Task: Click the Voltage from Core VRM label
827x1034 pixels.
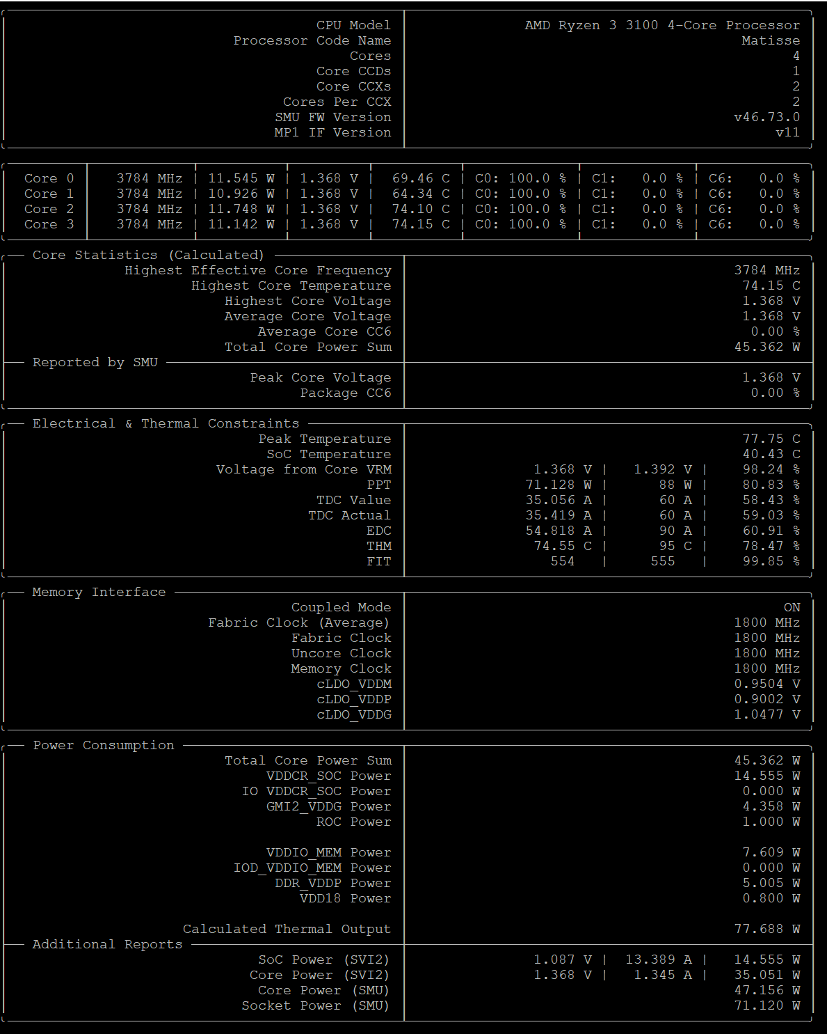Action: 303,469
